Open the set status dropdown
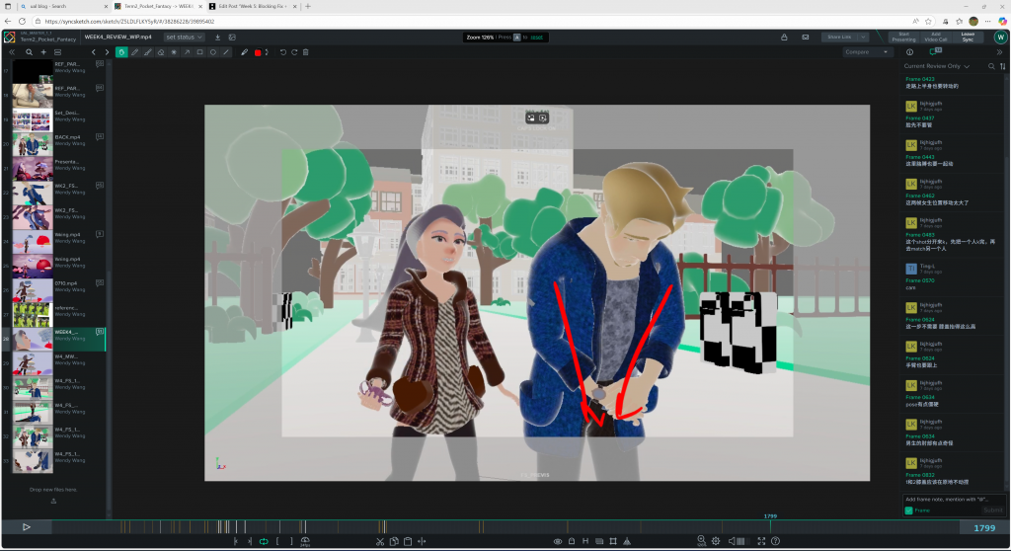The height and width of the screenshot is (551, 1011). (184, 38)
